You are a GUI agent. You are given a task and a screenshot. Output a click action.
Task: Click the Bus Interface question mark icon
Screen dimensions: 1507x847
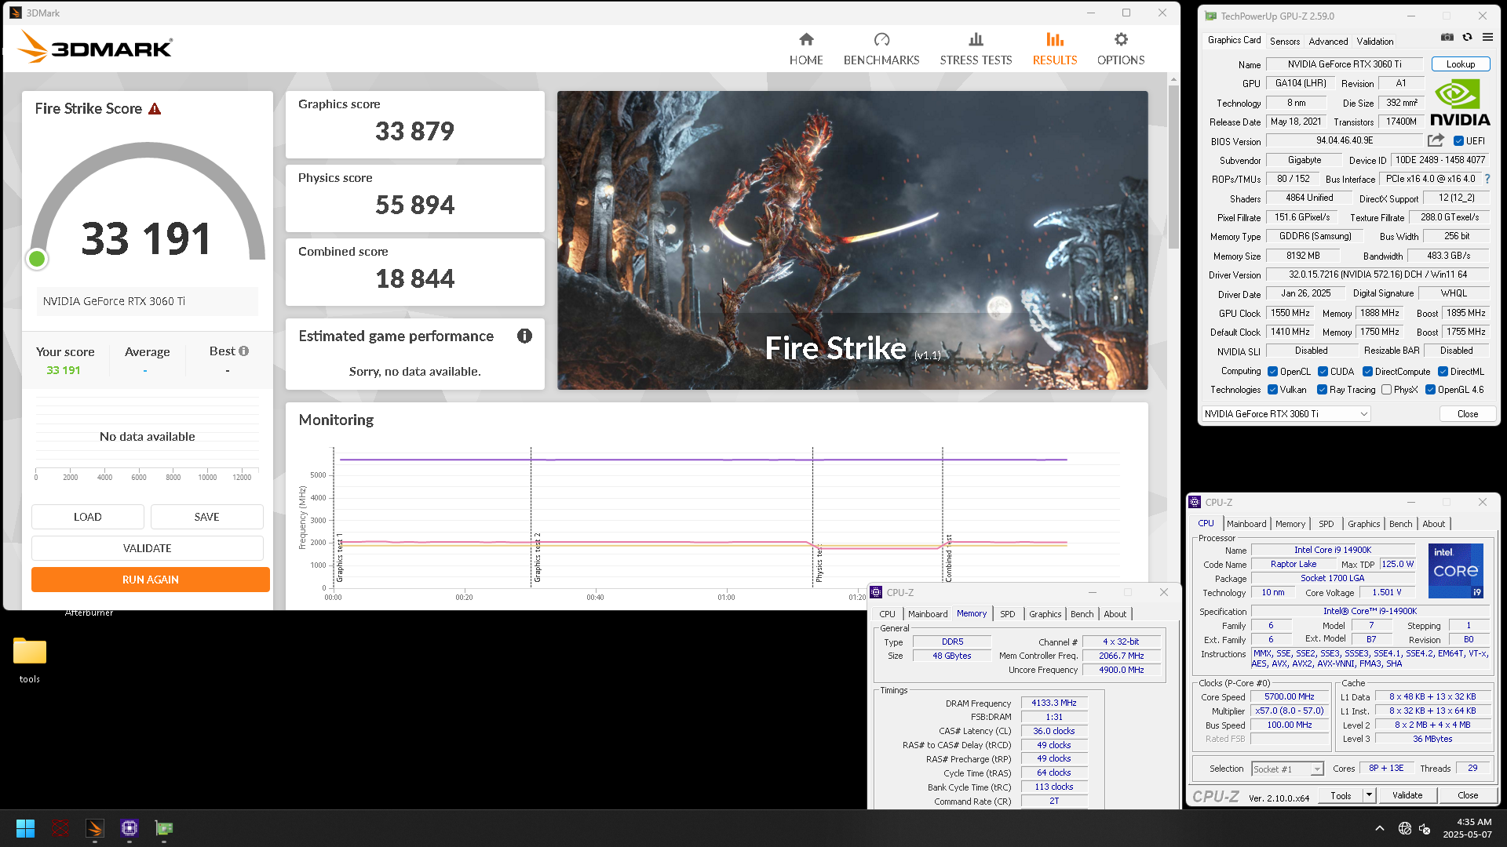click(1487, 179)
